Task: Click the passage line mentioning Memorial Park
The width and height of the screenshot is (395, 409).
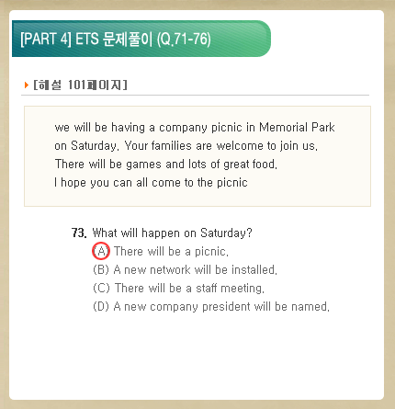Action: point(195,128)
